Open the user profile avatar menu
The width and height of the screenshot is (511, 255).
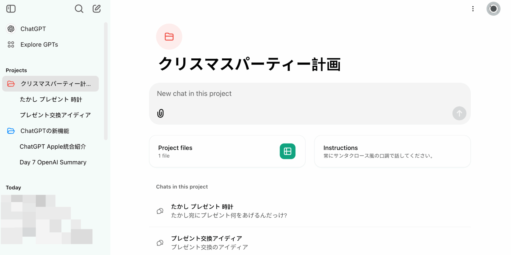(x=493, y=9)
